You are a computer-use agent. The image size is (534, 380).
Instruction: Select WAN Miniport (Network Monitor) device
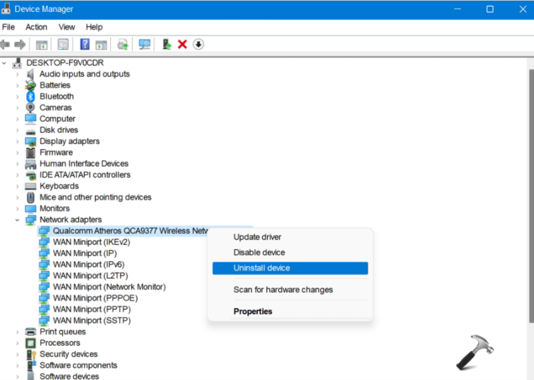pyautogui.click(x=109, y=287)
